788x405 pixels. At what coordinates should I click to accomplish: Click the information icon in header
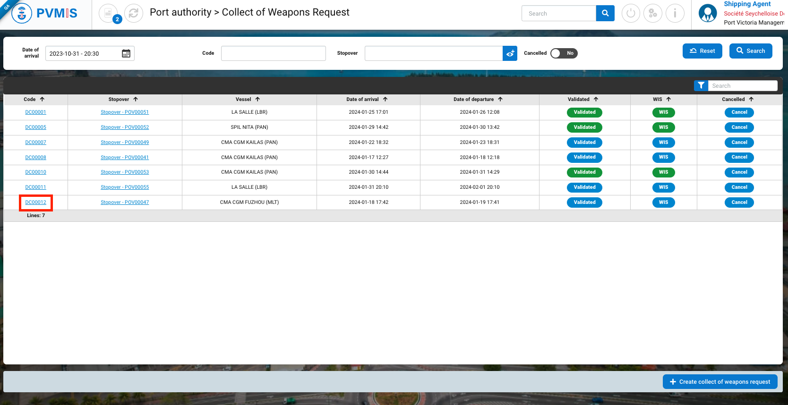click(675, 13)
